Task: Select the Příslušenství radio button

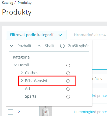Action: [x=68, y=81]
